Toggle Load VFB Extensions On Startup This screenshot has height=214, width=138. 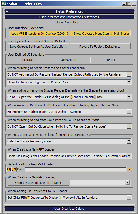pos(38,34)
